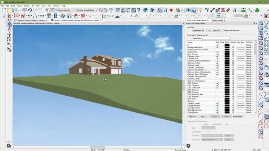The height and width of the screenshot is (151, 269).
Task: Click the New Plan blank page icon
Action: (4, 10)
